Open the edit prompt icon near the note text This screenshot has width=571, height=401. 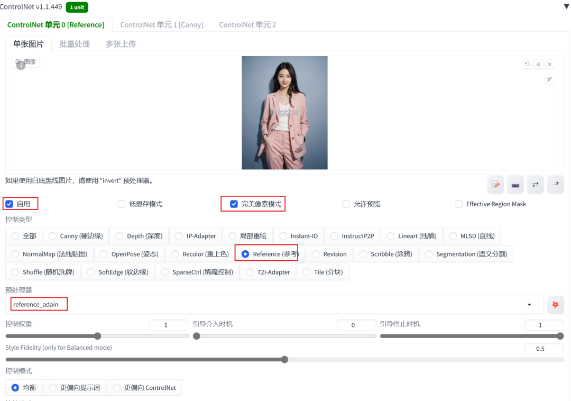(495, 185)
